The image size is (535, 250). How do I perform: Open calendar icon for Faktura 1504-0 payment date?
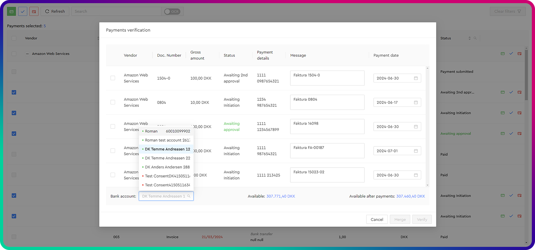[416, 78]
